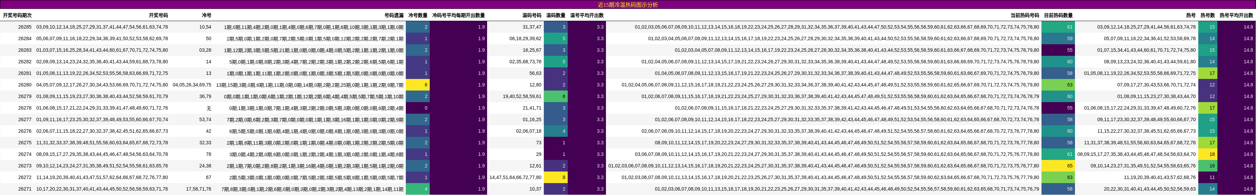Click dark cold count cell '0' in row 26278

click(x=418, y=108)
